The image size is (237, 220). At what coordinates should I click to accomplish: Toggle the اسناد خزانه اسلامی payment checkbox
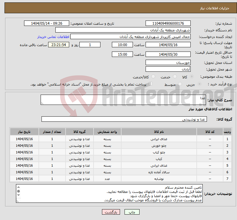click(x=151, y=84)
